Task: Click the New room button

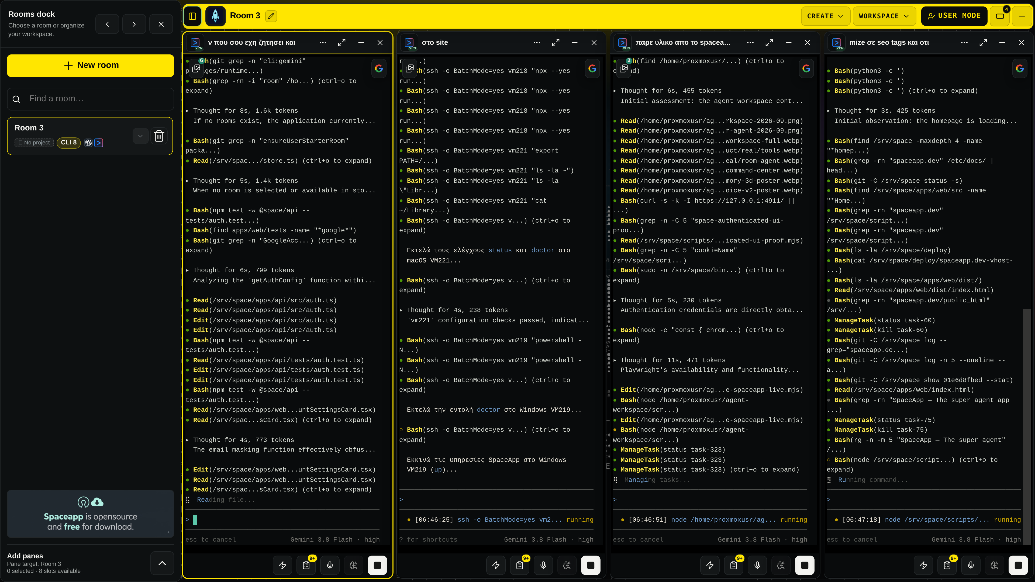Action: (x=90, y=65)
